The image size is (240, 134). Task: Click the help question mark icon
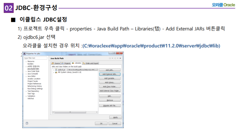pyautogui.click(x=27, y=123)
